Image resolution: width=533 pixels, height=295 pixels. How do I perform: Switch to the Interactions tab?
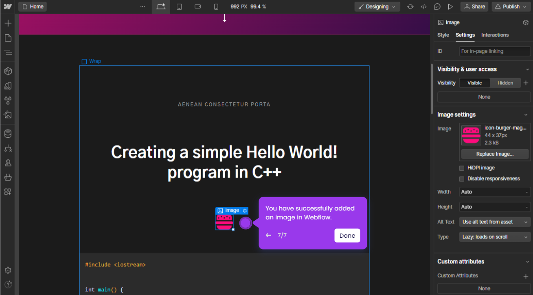point(495,35)
